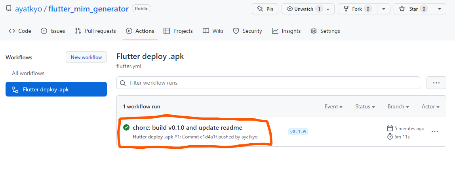
Task: Open the workflow options three-dot menu
Action: click(436, 83)
